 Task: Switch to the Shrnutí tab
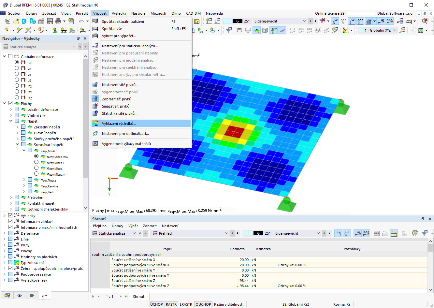point(139,297)
